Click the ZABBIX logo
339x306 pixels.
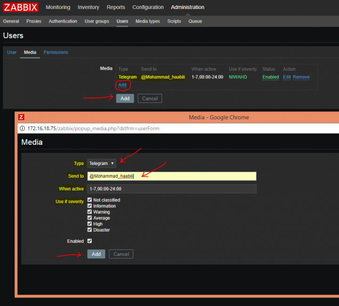21,7
